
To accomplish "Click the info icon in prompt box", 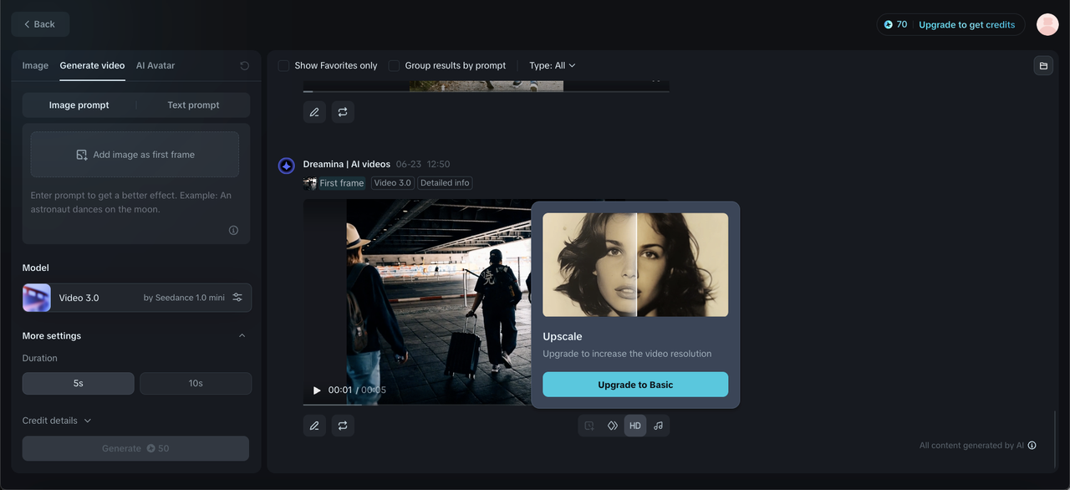I will (x=233, y=230).
